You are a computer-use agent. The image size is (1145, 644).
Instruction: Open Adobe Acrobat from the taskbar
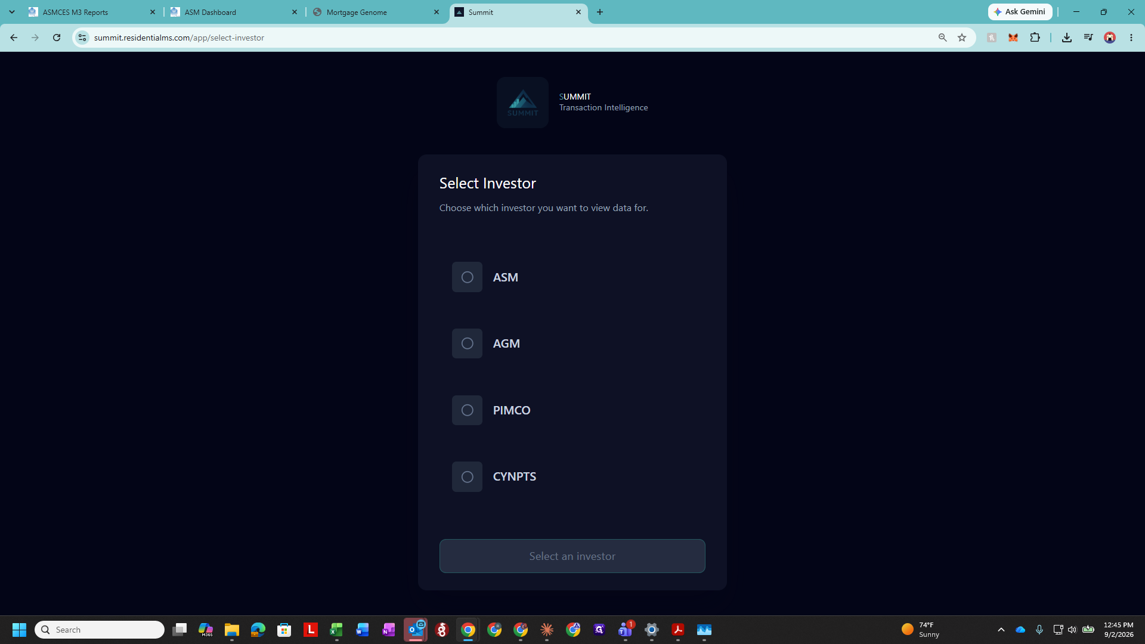[678, 630]
